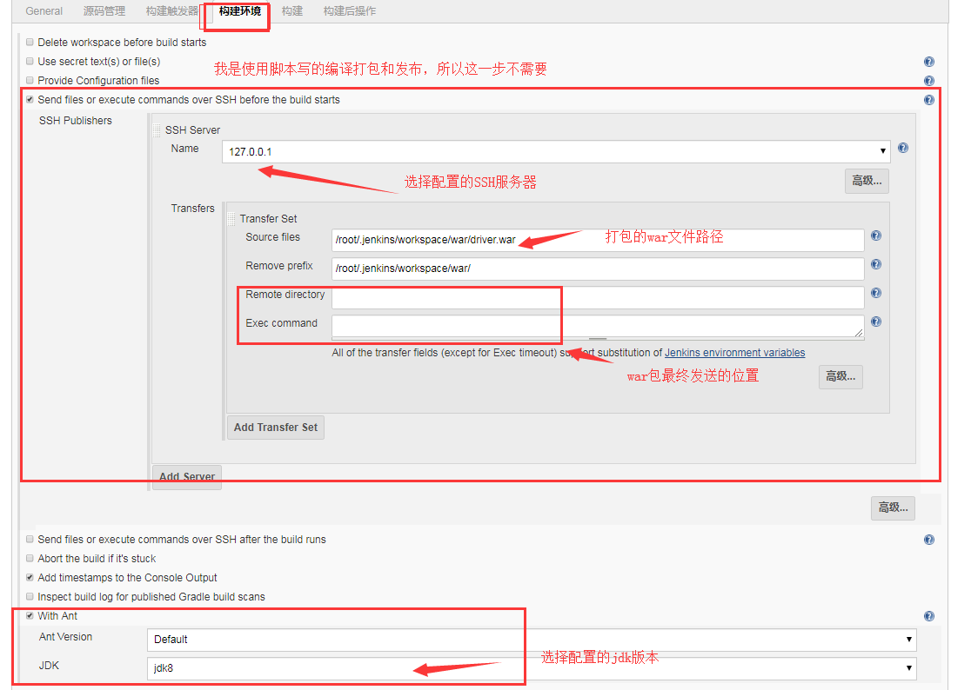Open help icon for SSH Server Name
The height and width of the screenshot is (690, 971).
903,148
